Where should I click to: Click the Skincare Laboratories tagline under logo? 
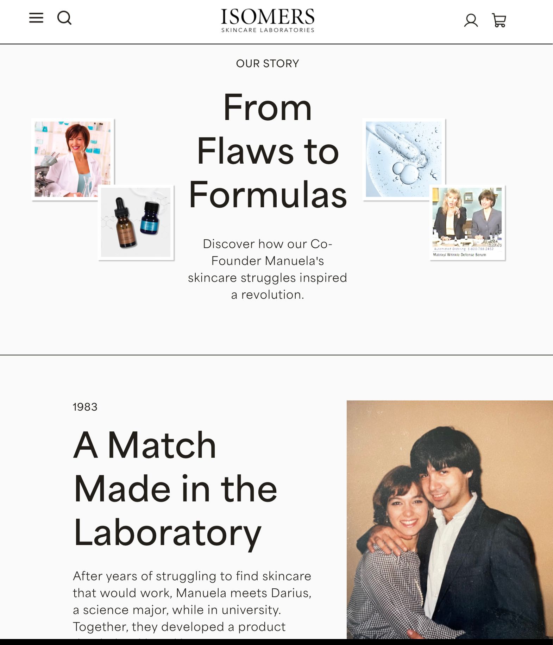(x=268, y=30)
